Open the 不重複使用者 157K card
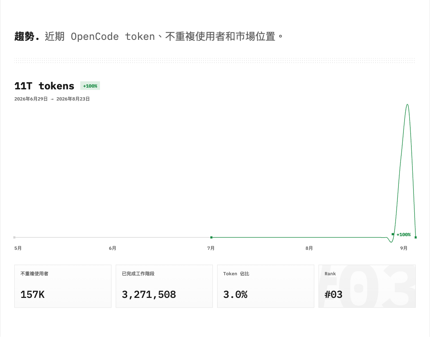 pyautogui.click(x=63, y=286)
